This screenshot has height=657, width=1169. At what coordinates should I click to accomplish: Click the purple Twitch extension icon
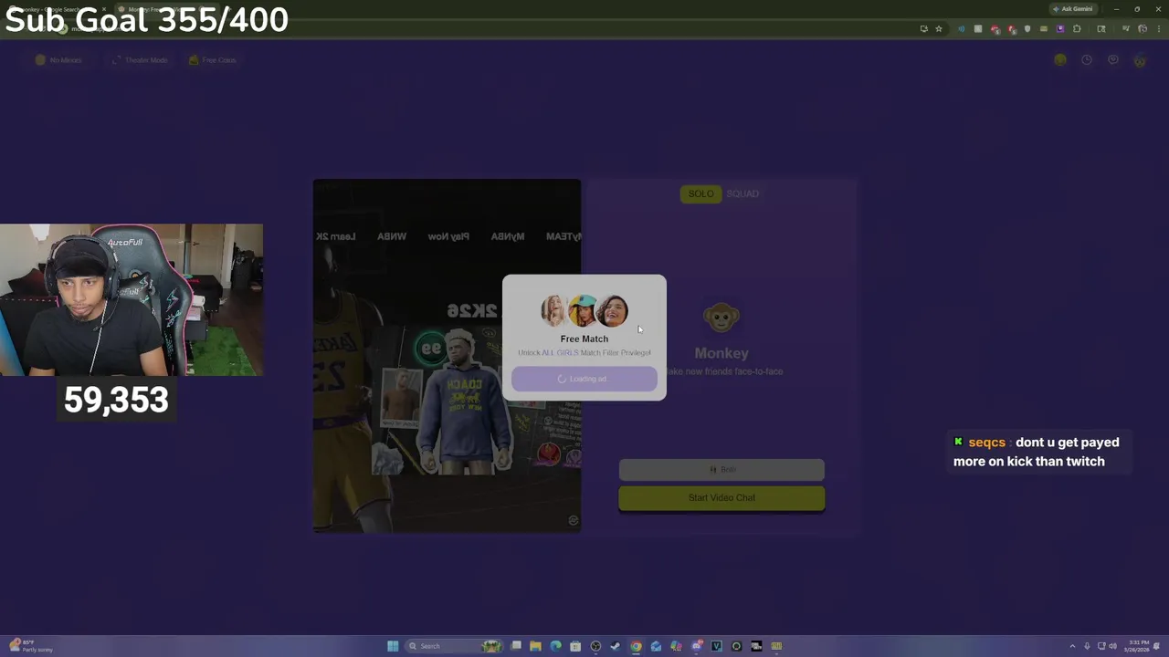tap(1060, 29)
